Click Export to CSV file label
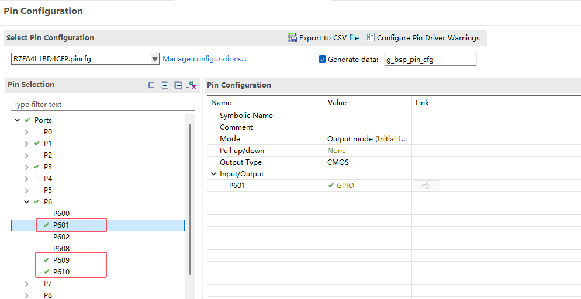Image resolution: width=581 pixels, height=299 pixels. point(329,38)
